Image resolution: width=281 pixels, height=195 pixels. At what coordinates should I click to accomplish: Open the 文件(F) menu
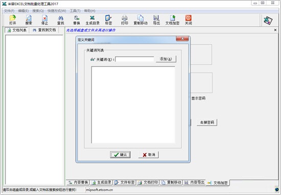point(9,11)
